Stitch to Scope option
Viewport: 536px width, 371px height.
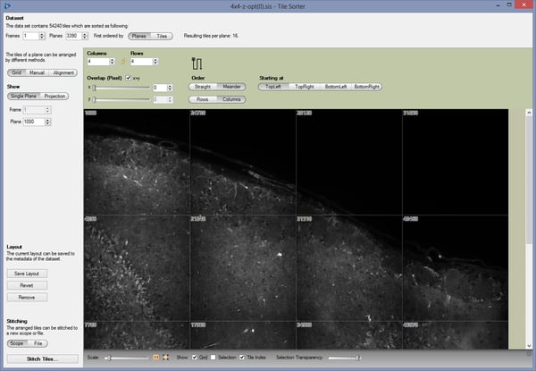(17, 343)
